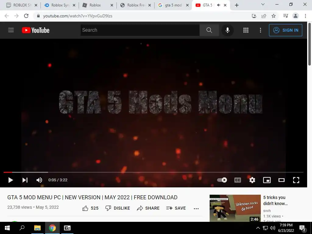Click the address bar URL

(78, 16)
